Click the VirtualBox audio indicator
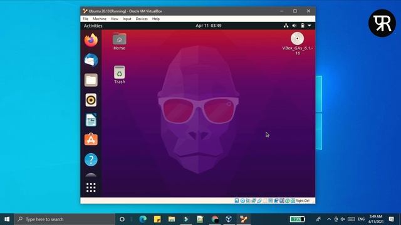 248,201
